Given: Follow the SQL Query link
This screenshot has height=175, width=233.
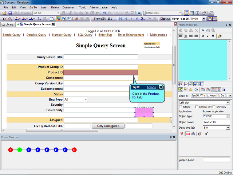Looking at the screenshot, I should coord(85,35).
